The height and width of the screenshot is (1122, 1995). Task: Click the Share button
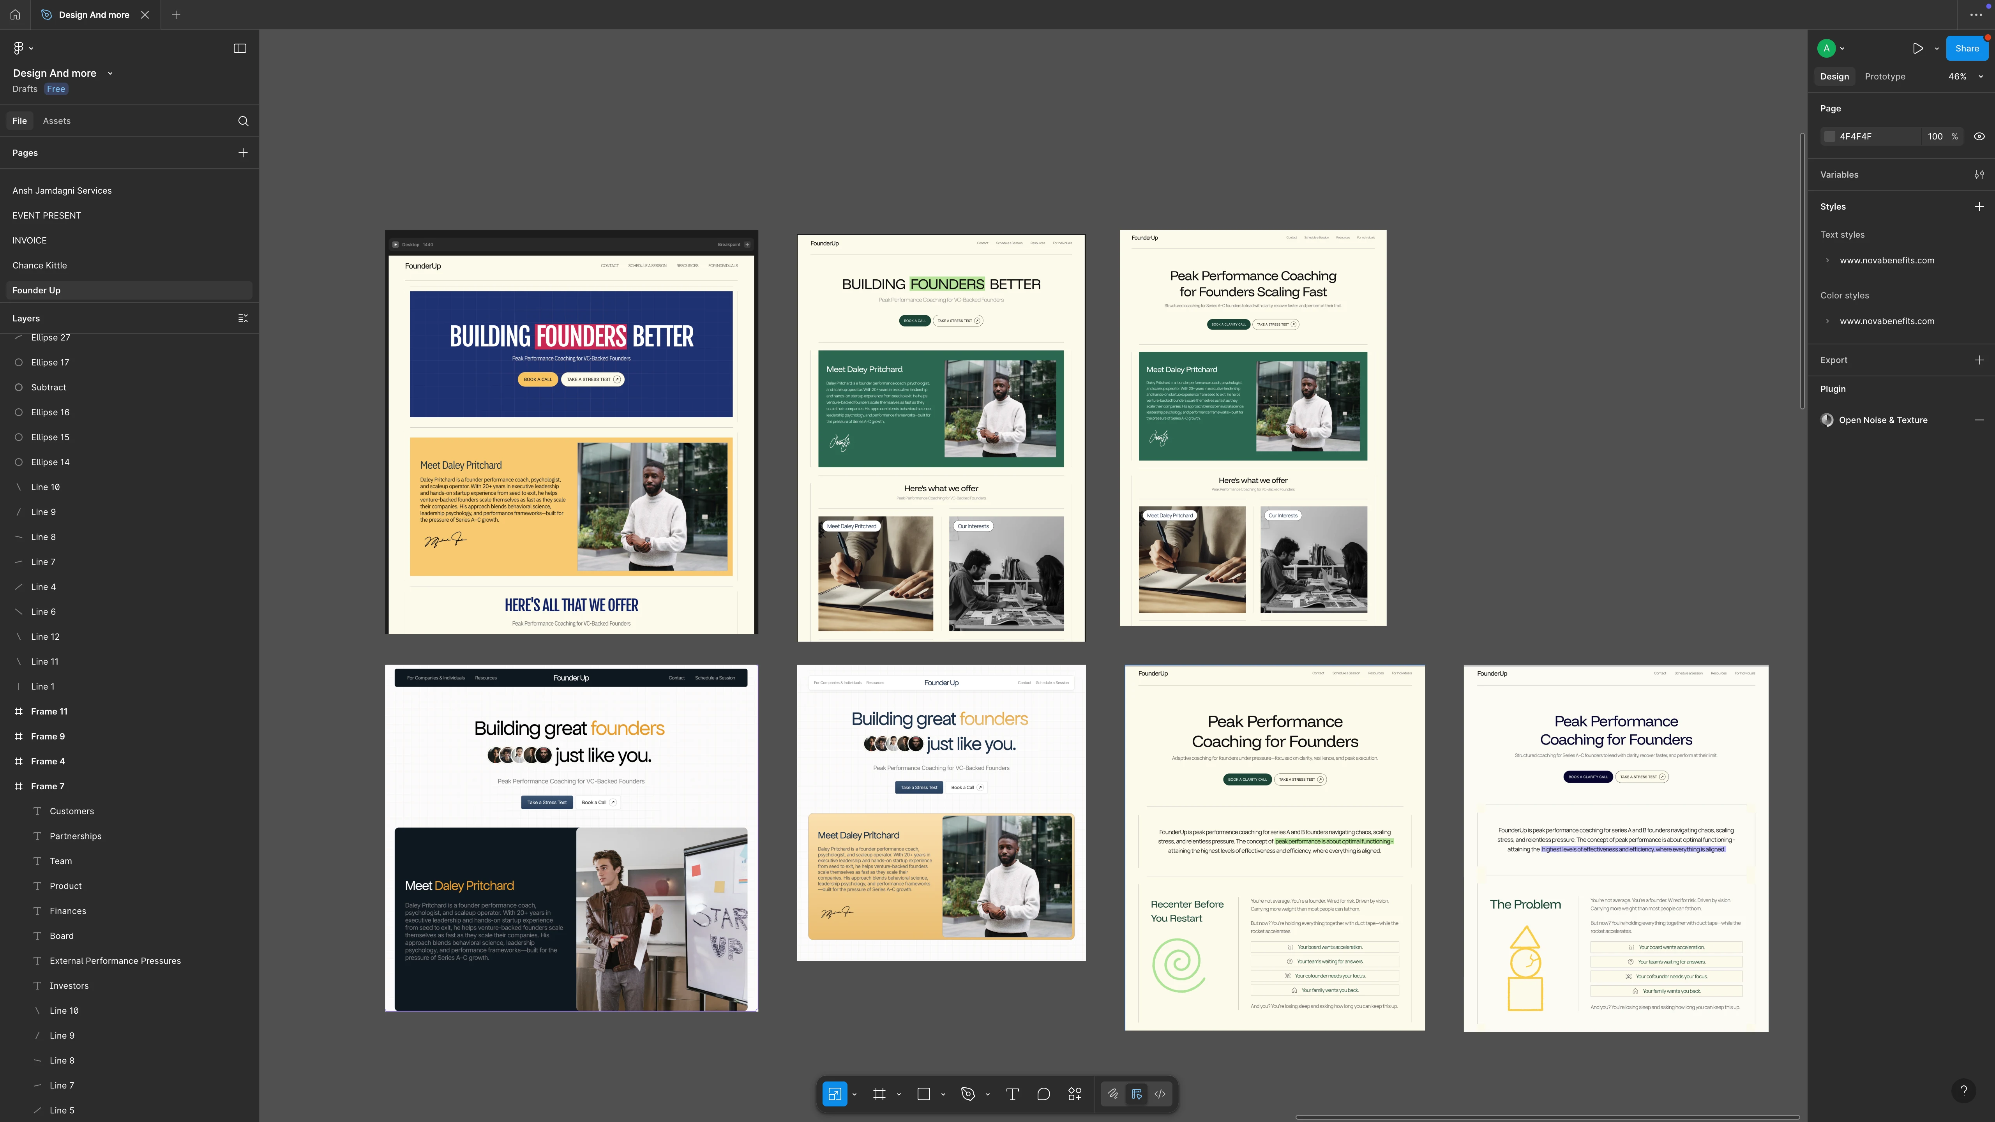pos(1966,48)
